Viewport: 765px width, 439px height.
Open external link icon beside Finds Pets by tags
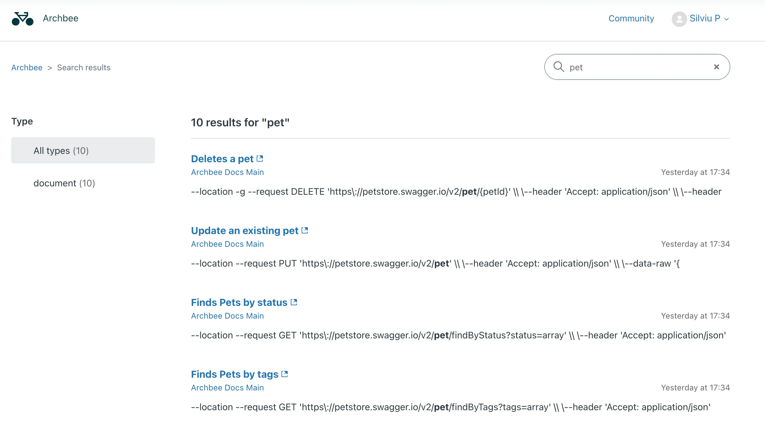(285, 374)
